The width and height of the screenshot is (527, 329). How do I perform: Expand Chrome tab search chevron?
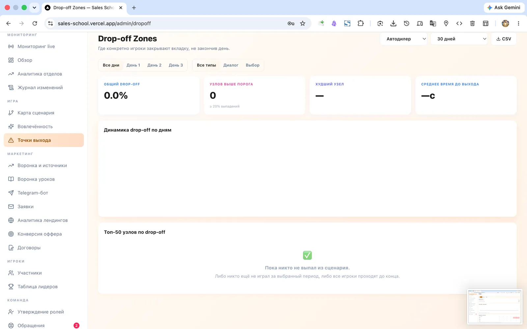click(x=34, y=8)
